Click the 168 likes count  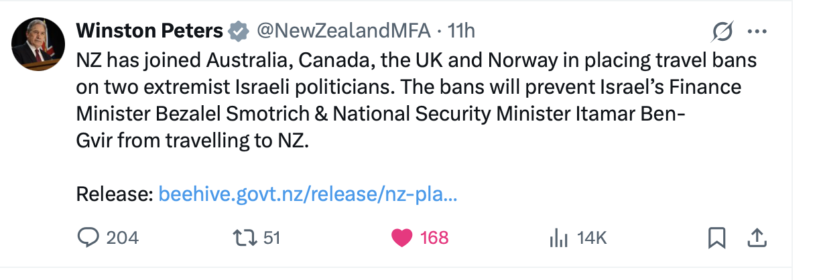434,237
